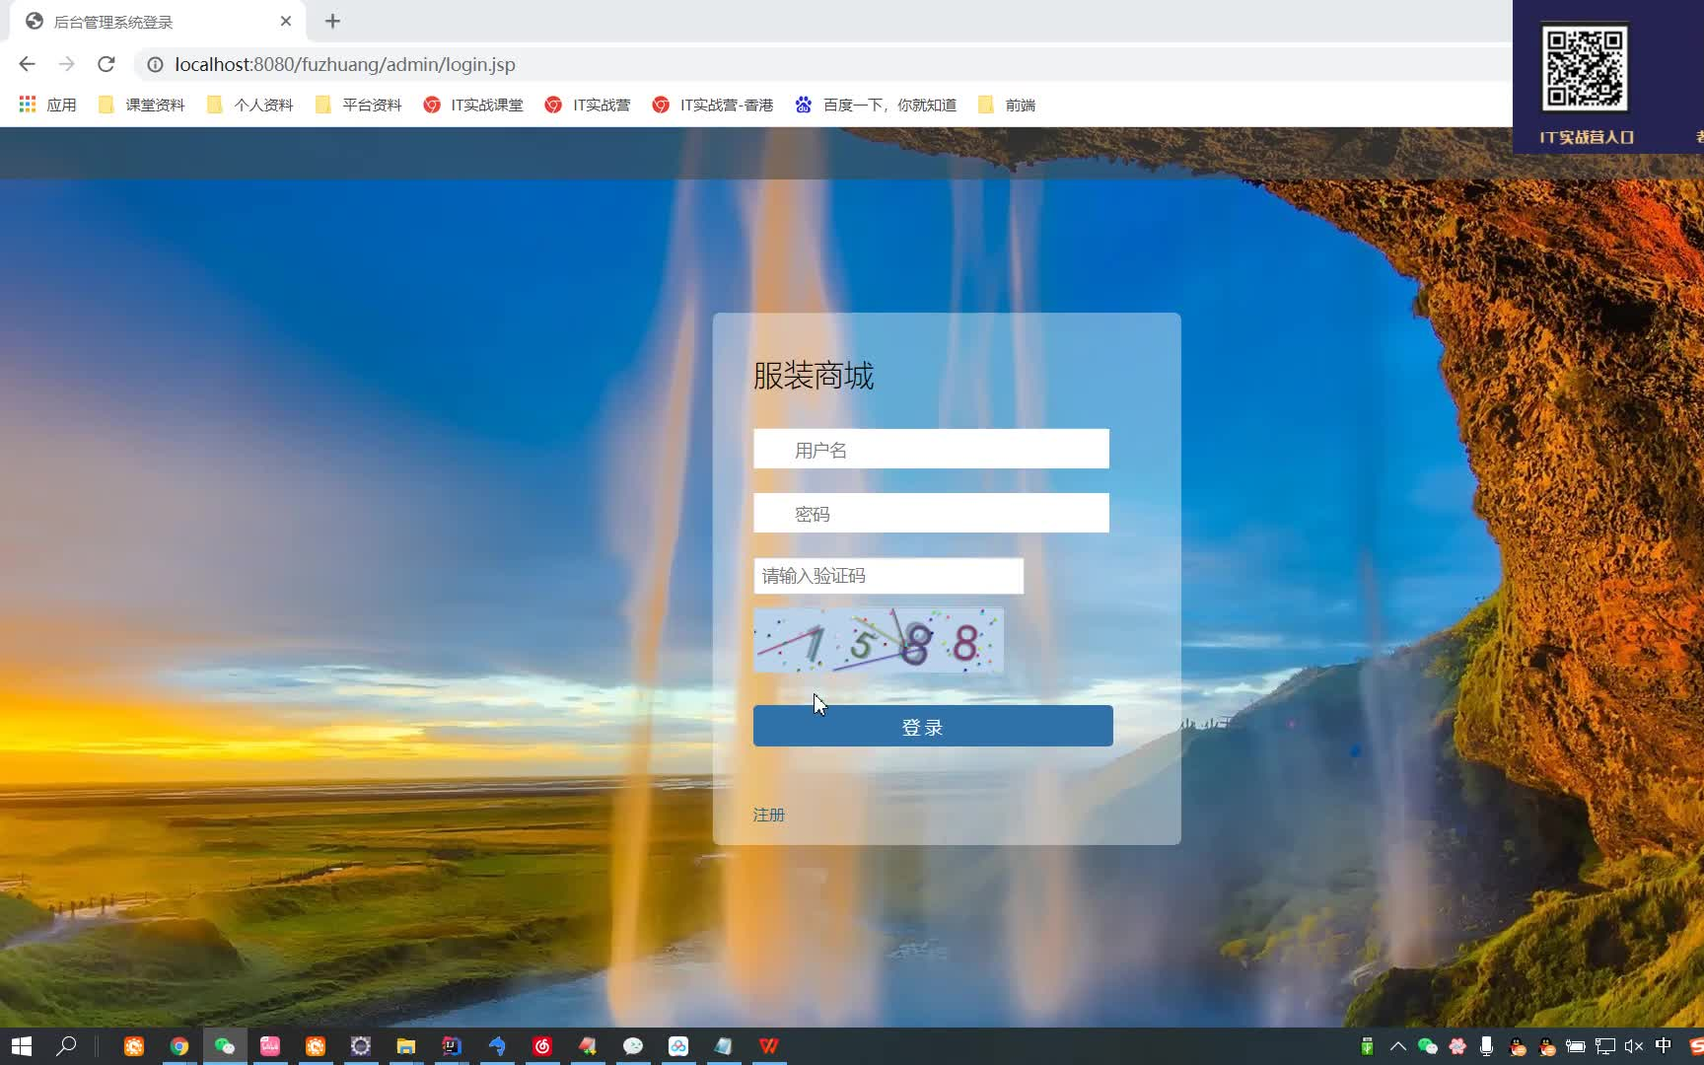This screenshot has height=1065, width=1704.
Task: Close the 后台管理系统登录 tab
Action: (x=285, y=21)
